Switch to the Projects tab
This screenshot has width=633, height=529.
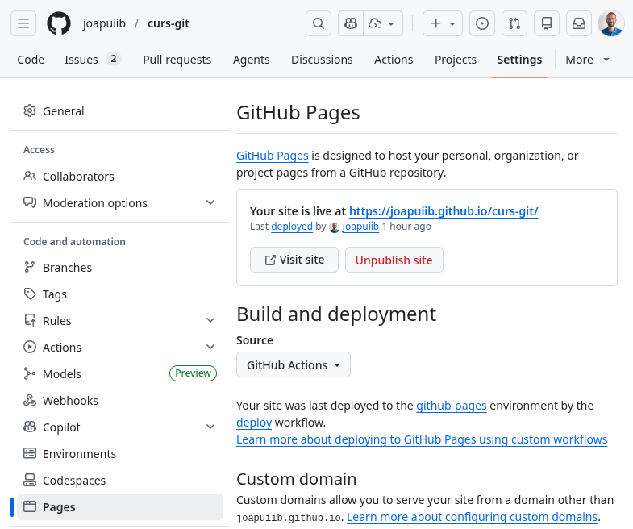[456, 60]
